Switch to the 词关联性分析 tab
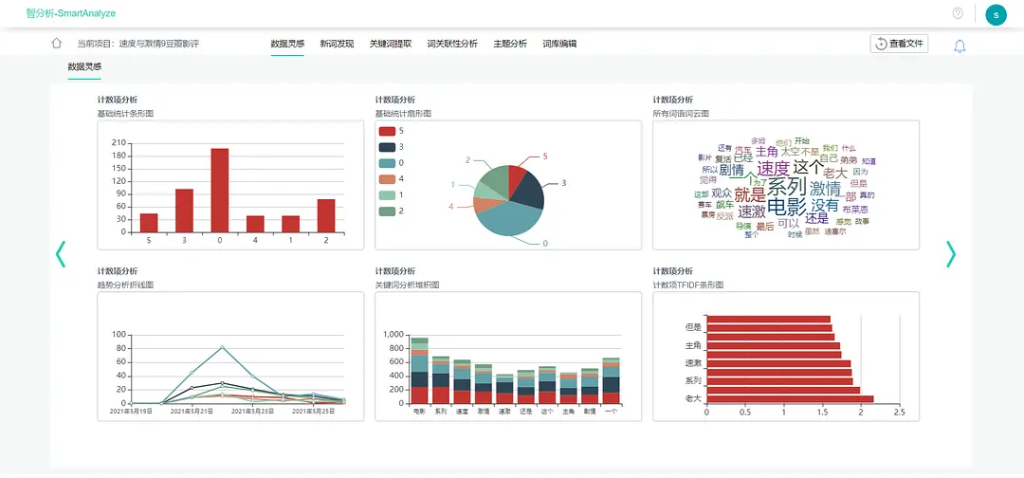 pos(452,44)
